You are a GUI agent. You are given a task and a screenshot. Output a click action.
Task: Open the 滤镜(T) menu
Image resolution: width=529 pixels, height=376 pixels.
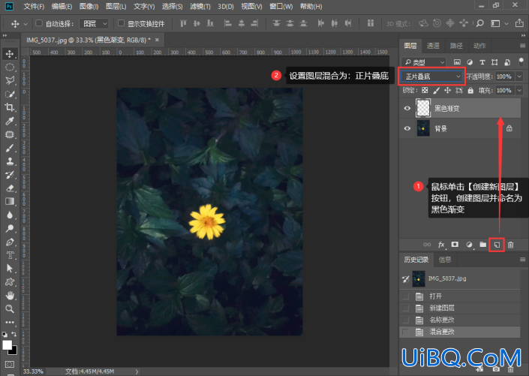pos(200,7)
